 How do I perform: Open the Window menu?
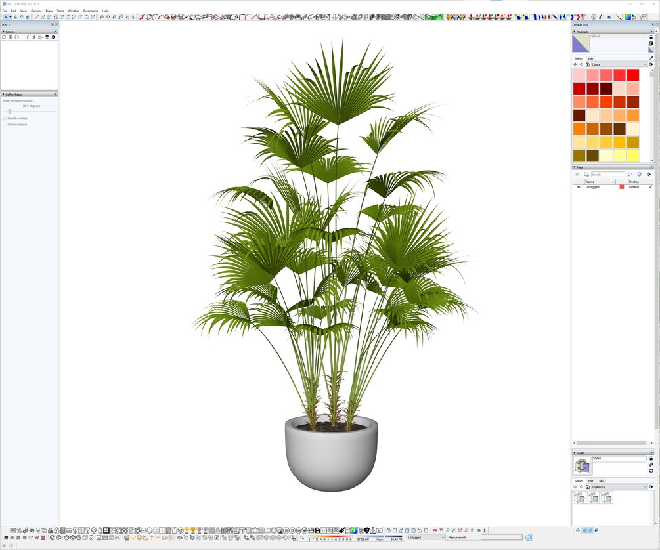click(x=74, y=11)
